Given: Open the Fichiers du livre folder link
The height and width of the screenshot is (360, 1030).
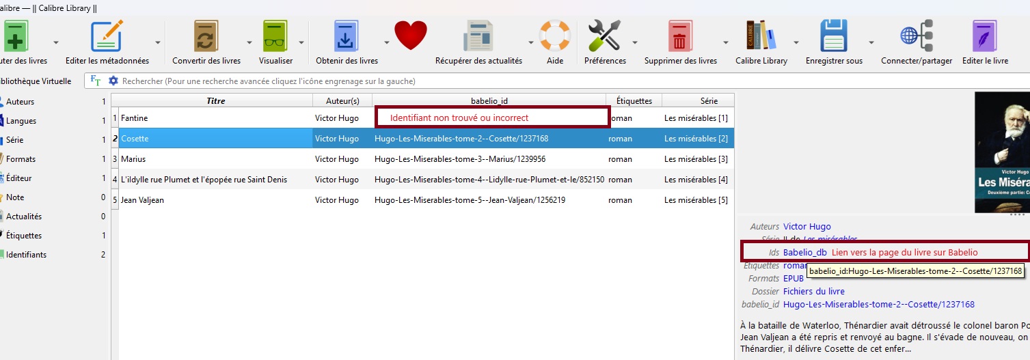Looking at the screenshot, I should [x=814, y=291].
